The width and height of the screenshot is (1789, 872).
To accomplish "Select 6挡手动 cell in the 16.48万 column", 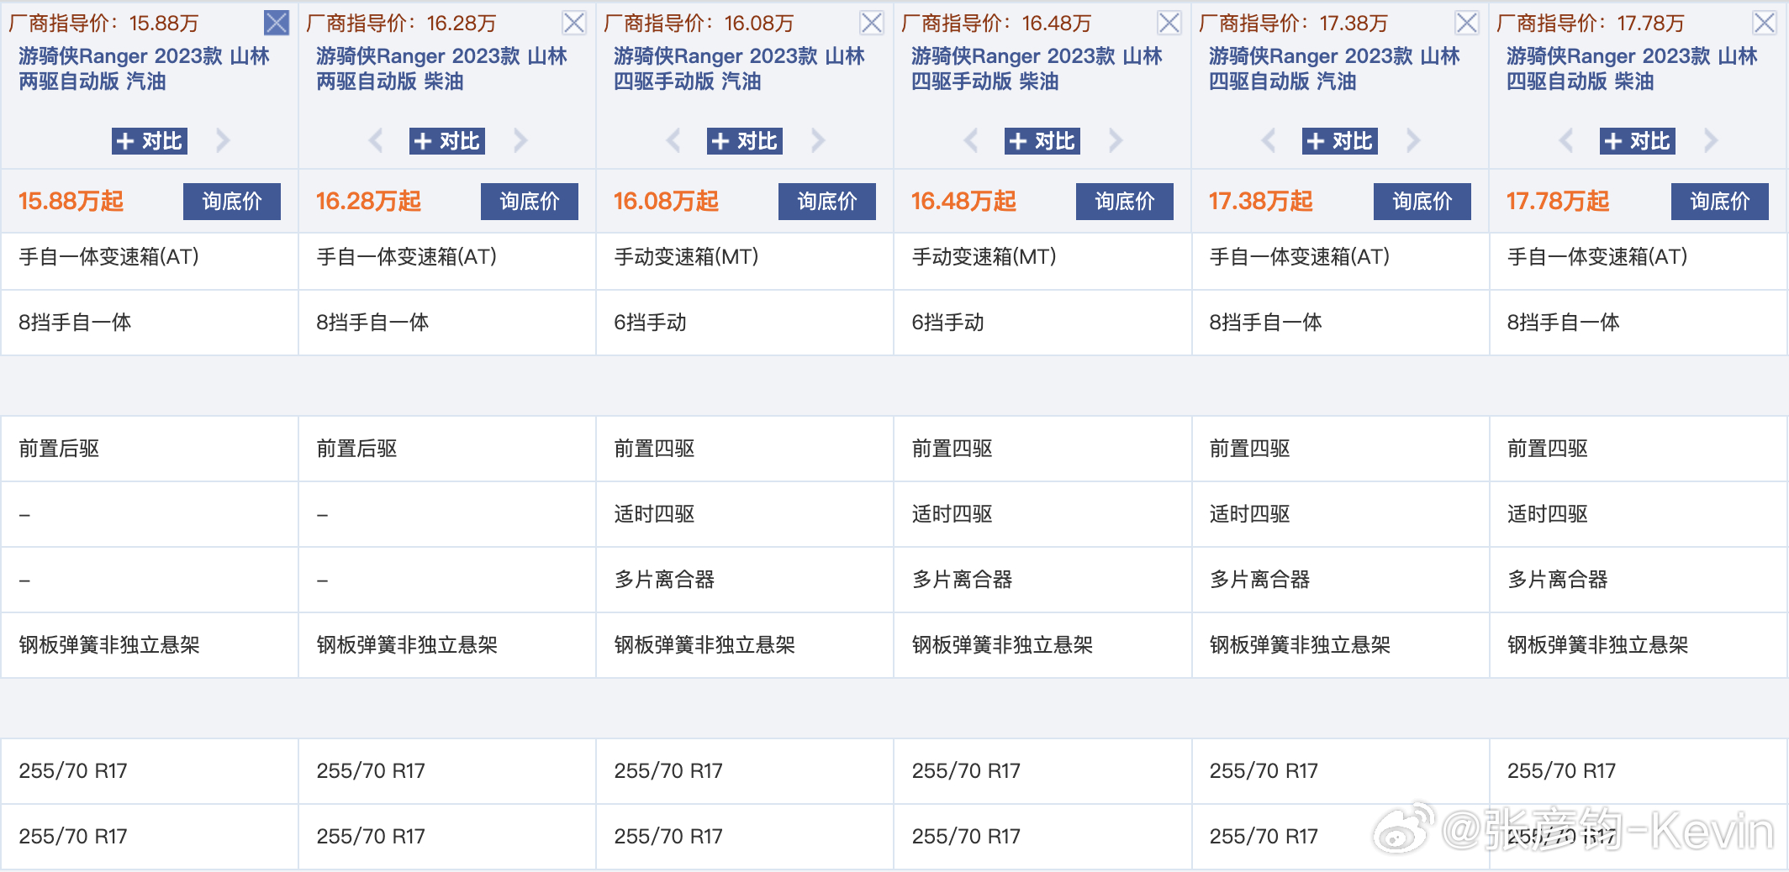I will (1042, 323).
